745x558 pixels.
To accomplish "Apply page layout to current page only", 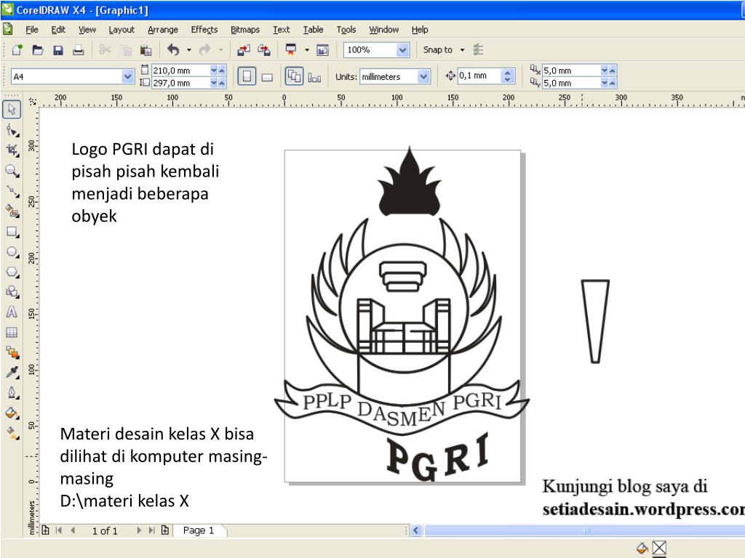I will [314, 77].
